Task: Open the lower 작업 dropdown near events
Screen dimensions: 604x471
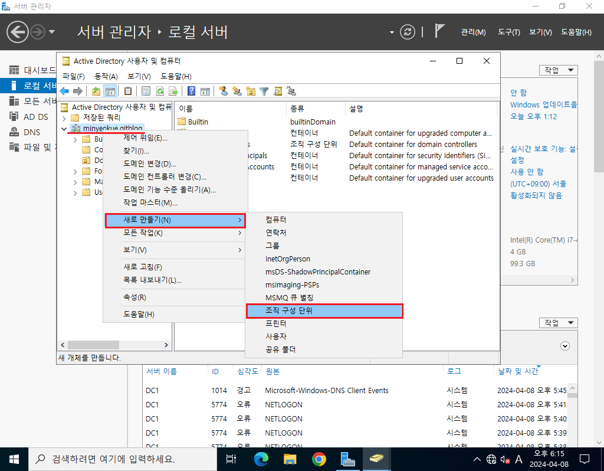Action: (559, 323)
